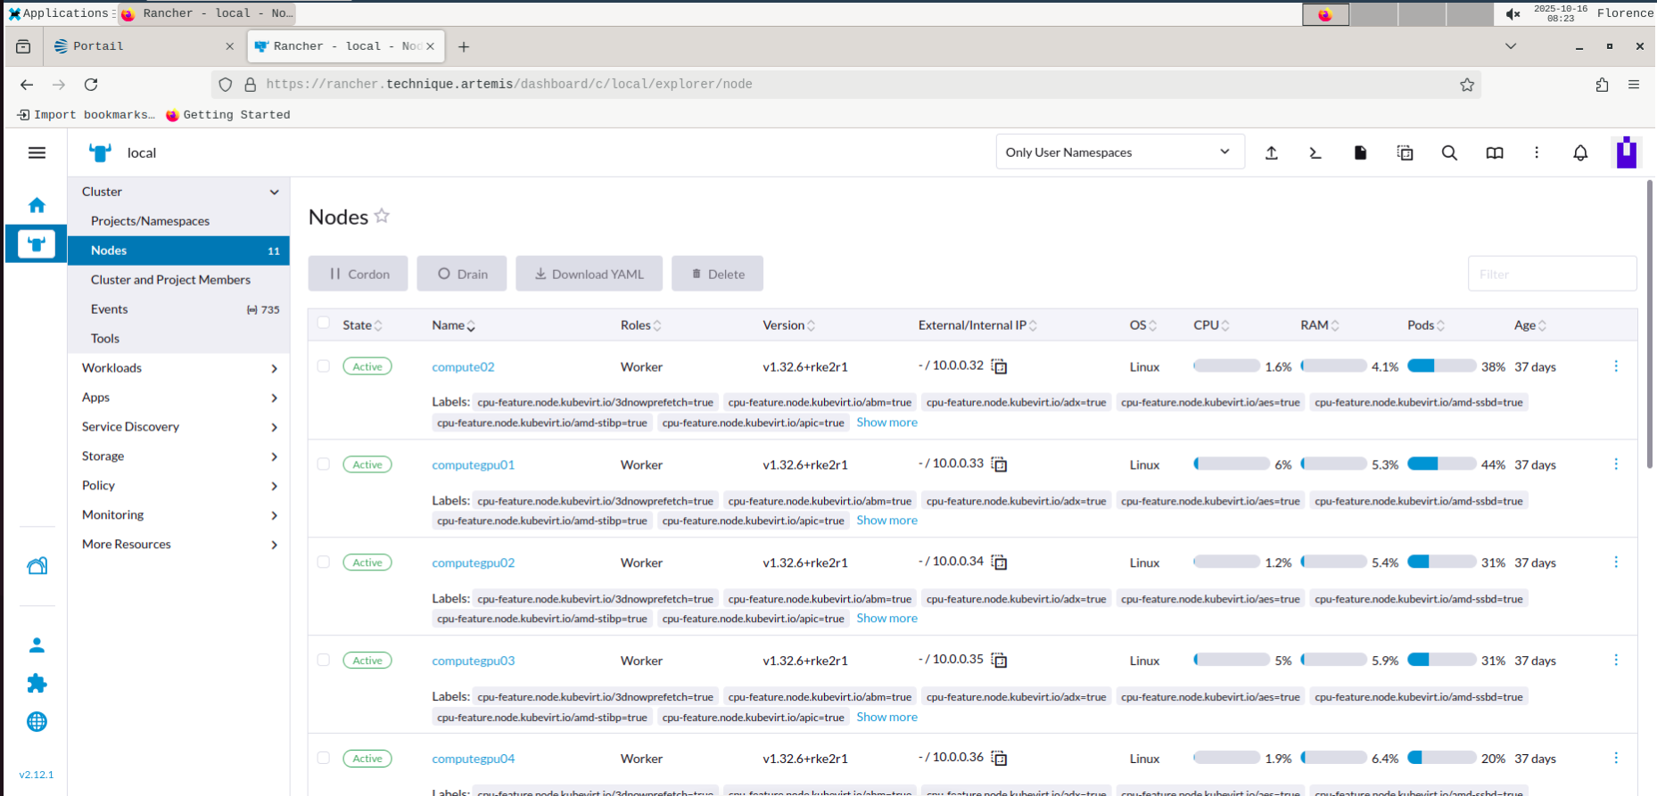This screenshot has height=796, width=1657.
Task: Expand the More Resources section
Action: (274, 545)
